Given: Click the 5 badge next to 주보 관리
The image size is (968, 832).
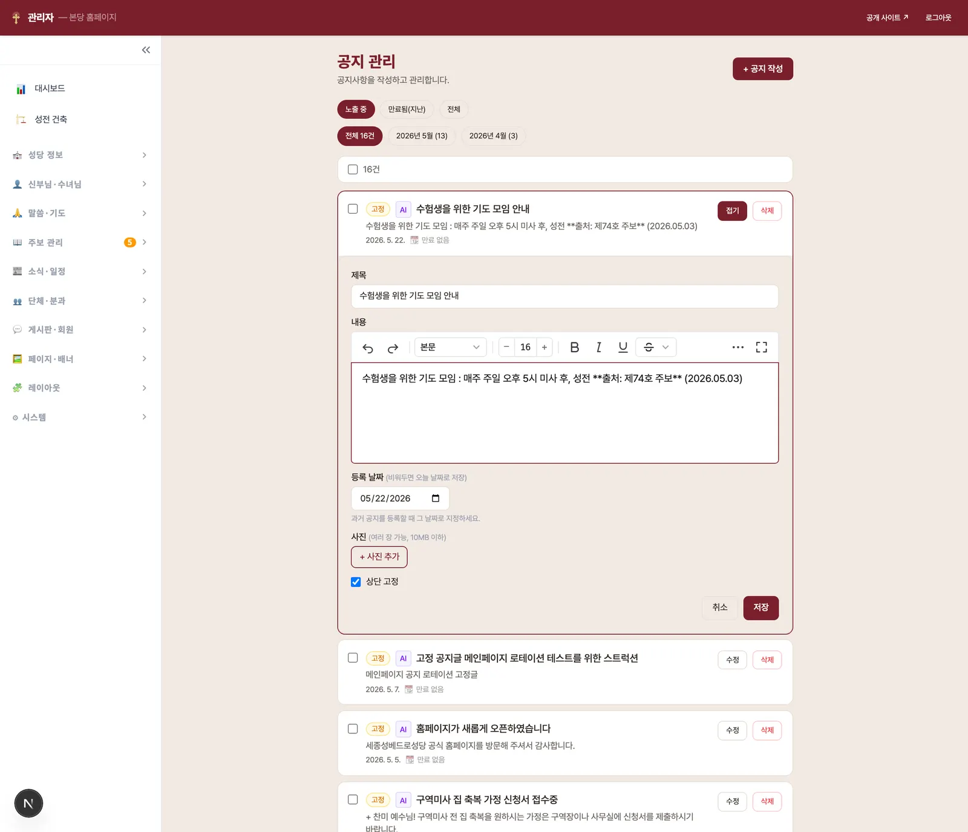Looking at the screenshot, I should (129, 243).
